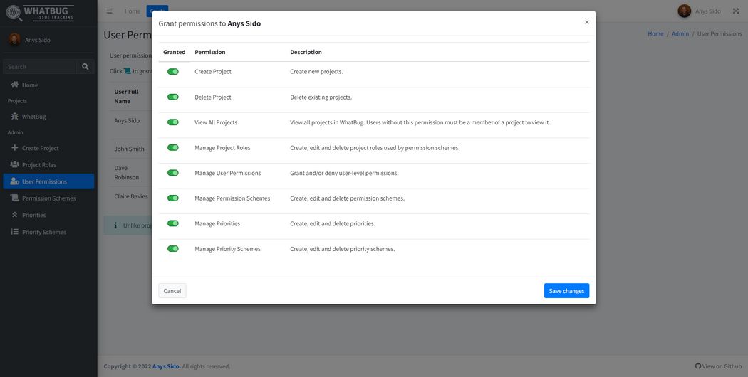Click the sidebar Search input field

(40, 66)
